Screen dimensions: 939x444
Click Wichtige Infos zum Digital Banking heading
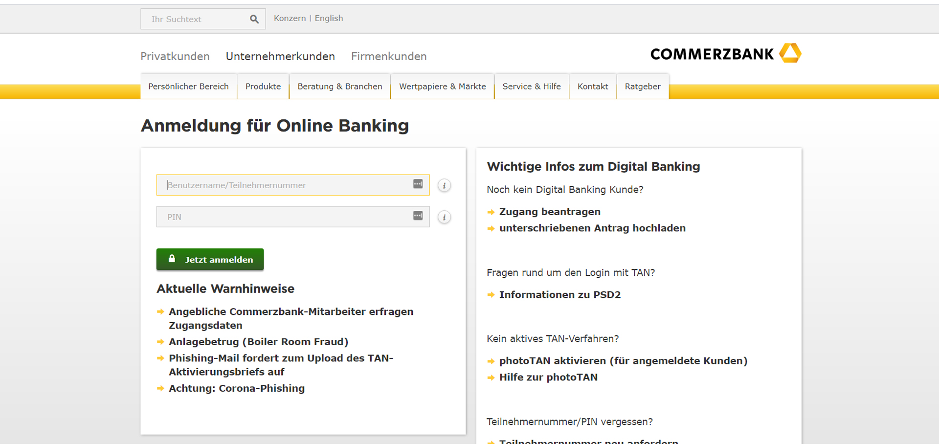pos(593,166)
